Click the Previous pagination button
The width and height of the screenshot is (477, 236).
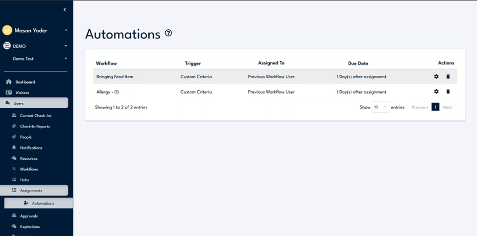[x=420, y=108]
